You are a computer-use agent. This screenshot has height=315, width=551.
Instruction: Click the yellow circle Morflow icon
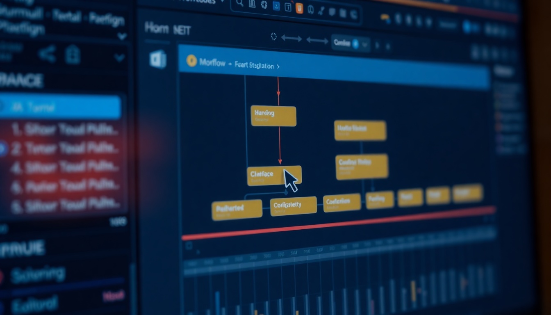point(191,61)
